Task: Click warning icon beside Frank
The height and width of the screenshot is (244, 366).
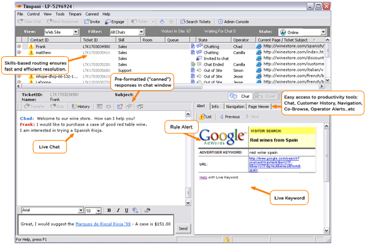Action: [31, 47]
